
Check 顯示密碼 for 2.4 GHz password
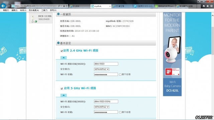120,74
